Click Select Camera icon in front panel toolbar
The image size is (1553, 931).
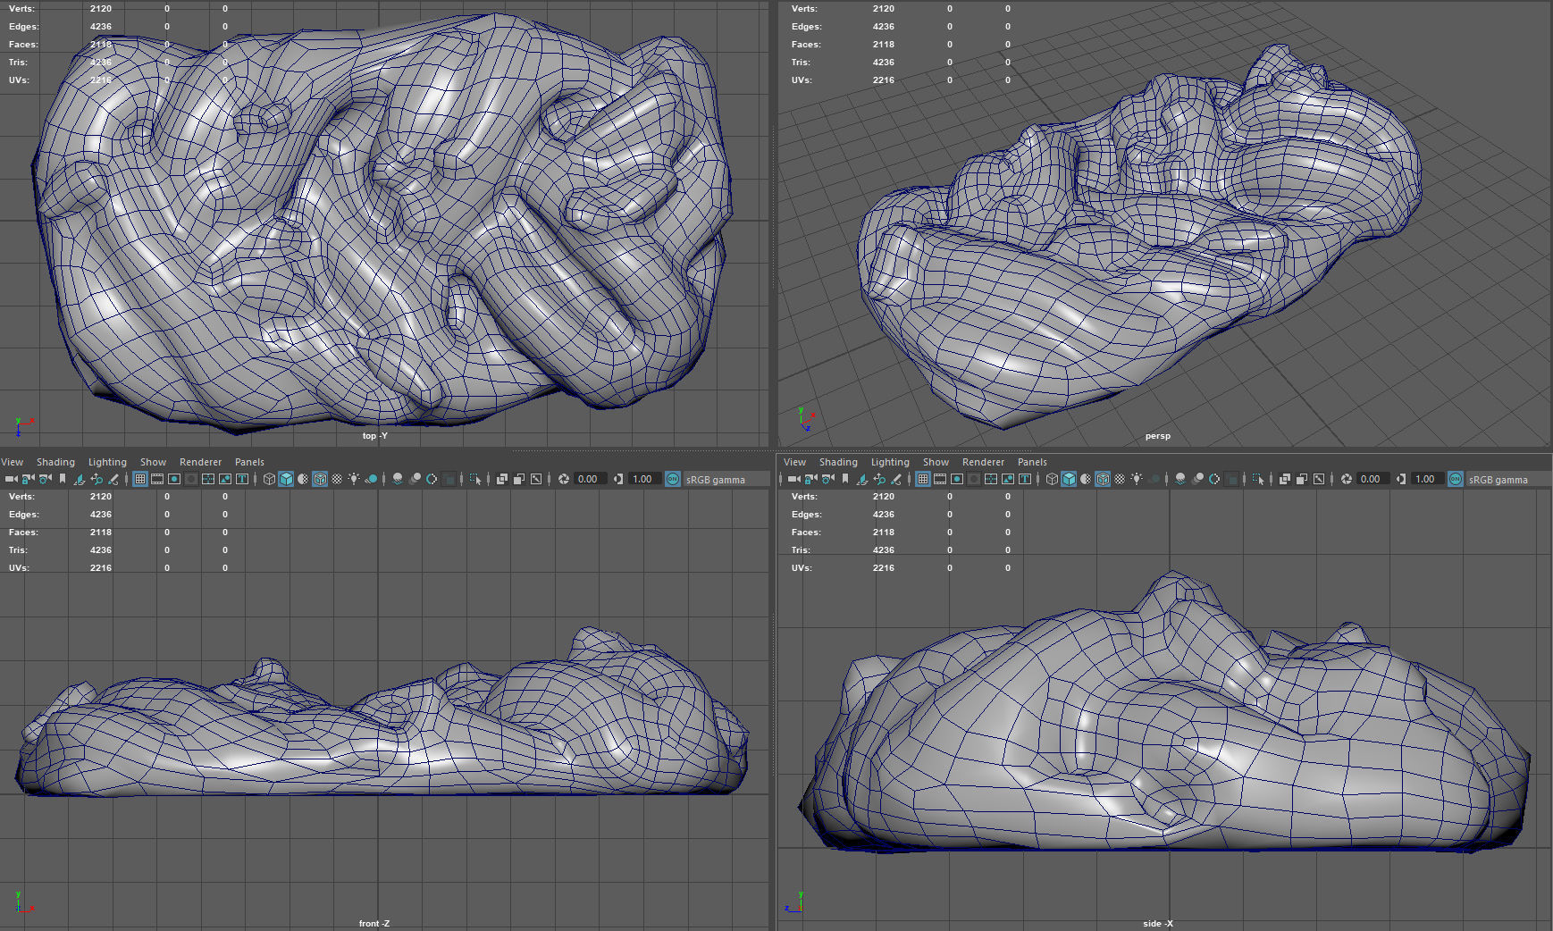(x=12, y=479)
